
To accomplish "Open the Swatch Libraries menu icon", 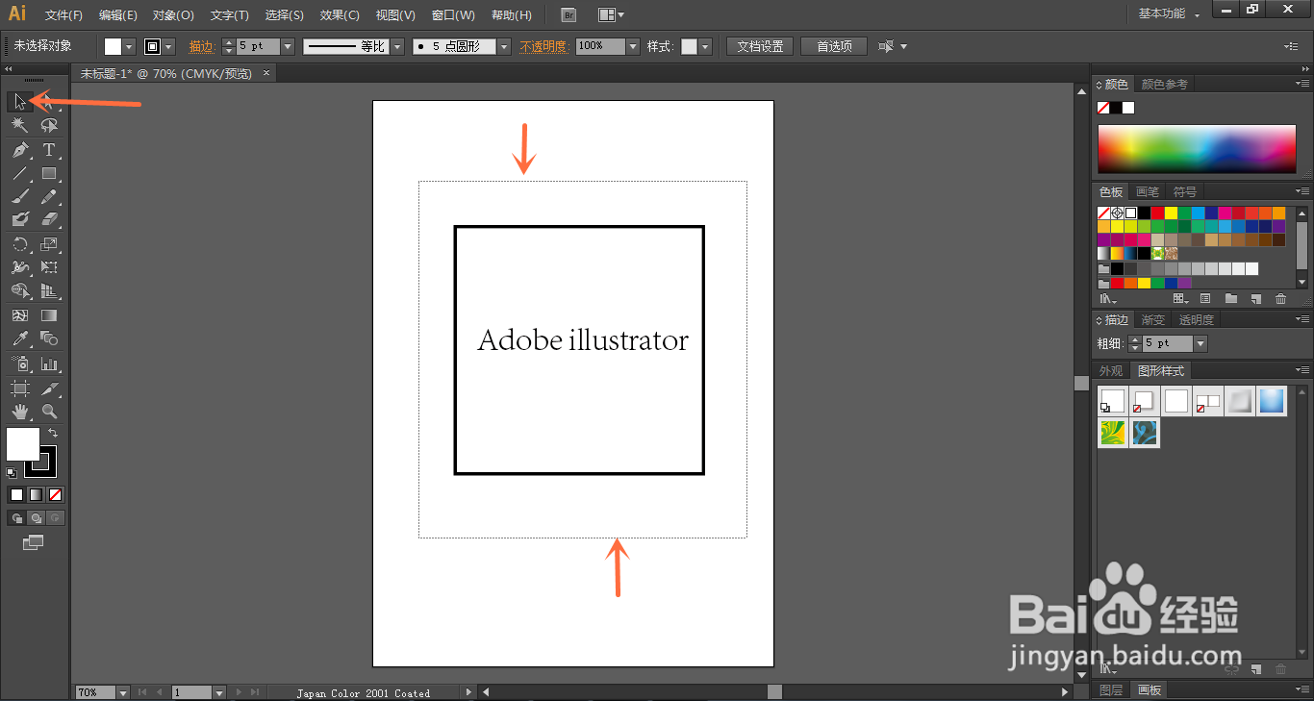I will point(1106,299).
